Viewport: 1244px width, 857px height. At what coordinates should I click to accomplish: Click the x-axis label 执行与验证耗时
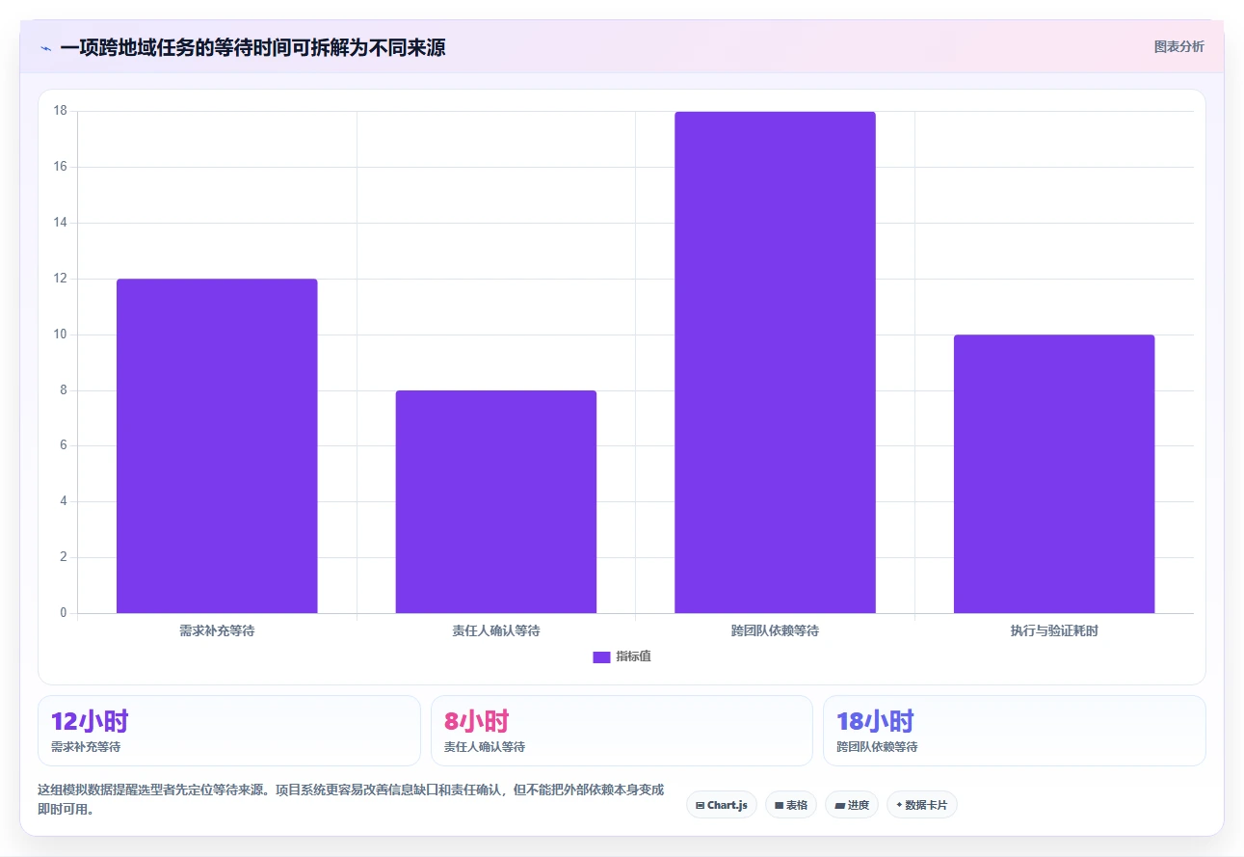(1054, 631)
